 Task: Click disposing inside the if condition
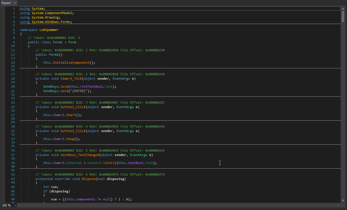point(60,191)
